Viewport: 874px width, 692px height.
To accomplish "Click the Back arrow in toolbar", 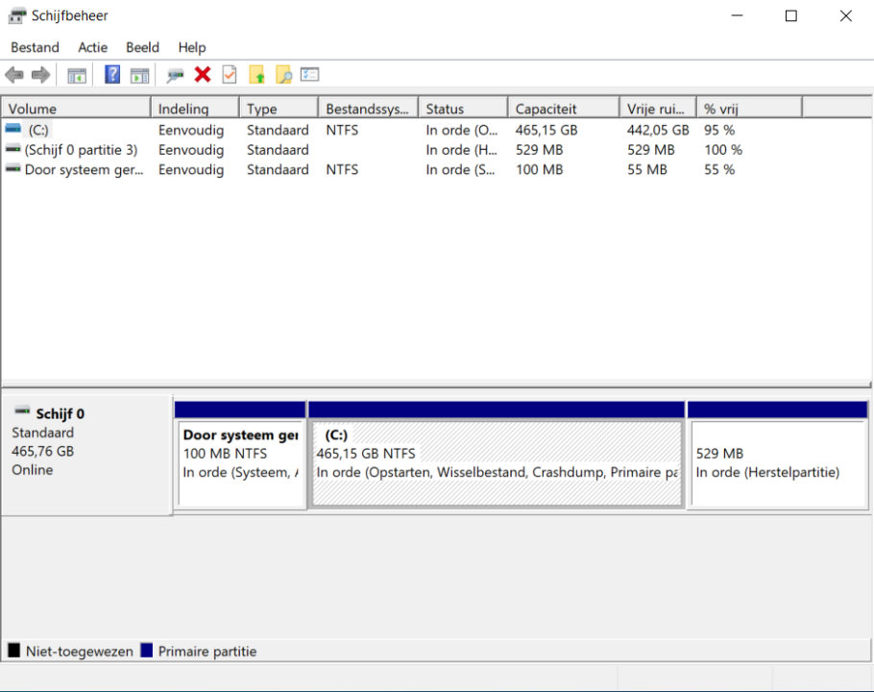I will tap(14, 75).
